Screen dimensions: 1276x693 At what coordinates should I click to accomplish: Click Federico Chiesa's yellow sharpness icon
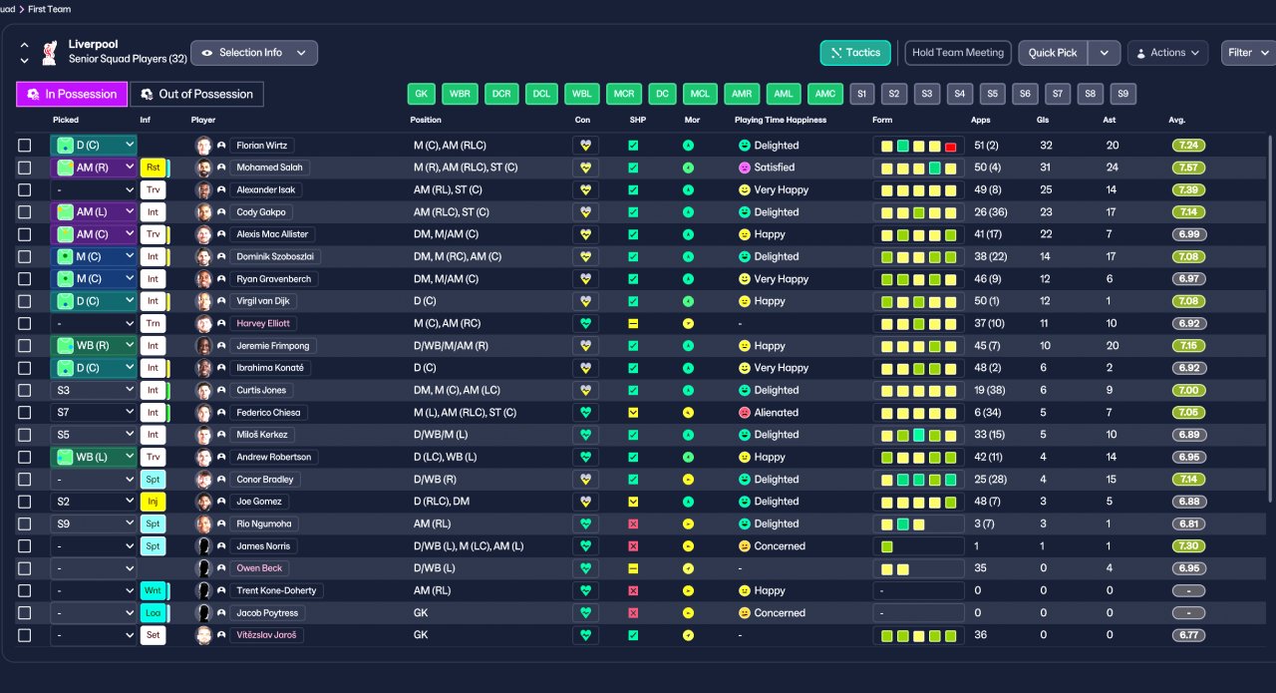(633, 413)
